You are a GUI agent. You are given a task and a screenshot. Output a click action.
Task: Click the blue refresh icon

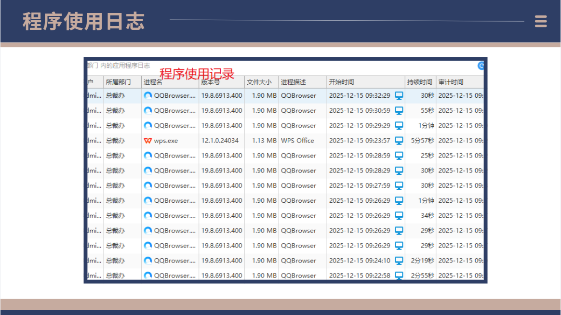481,66
